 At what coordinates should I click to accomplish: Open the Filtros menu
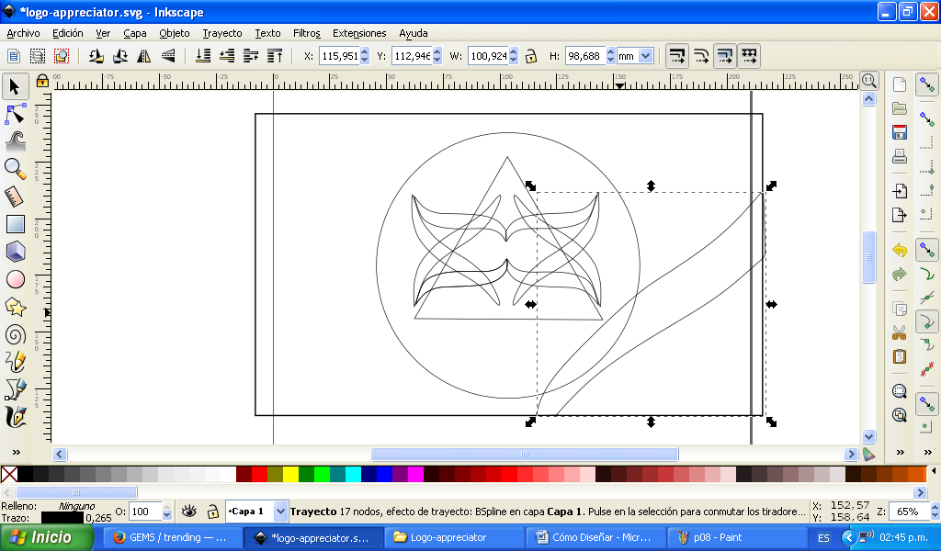point(307,33)
